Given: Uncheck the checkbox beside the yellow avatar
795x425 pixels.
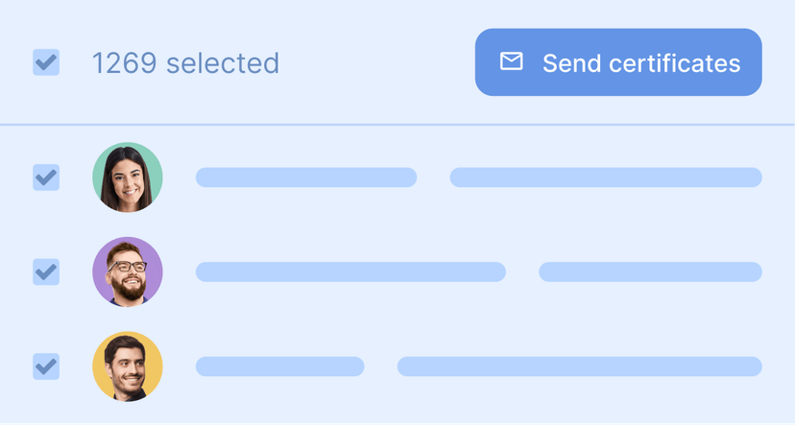Looking at the screenshot, I should (x=46, y=366).
